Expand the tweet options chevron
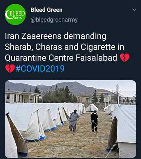The height and width of the screenshot is (159, 141). pos(134,10)
